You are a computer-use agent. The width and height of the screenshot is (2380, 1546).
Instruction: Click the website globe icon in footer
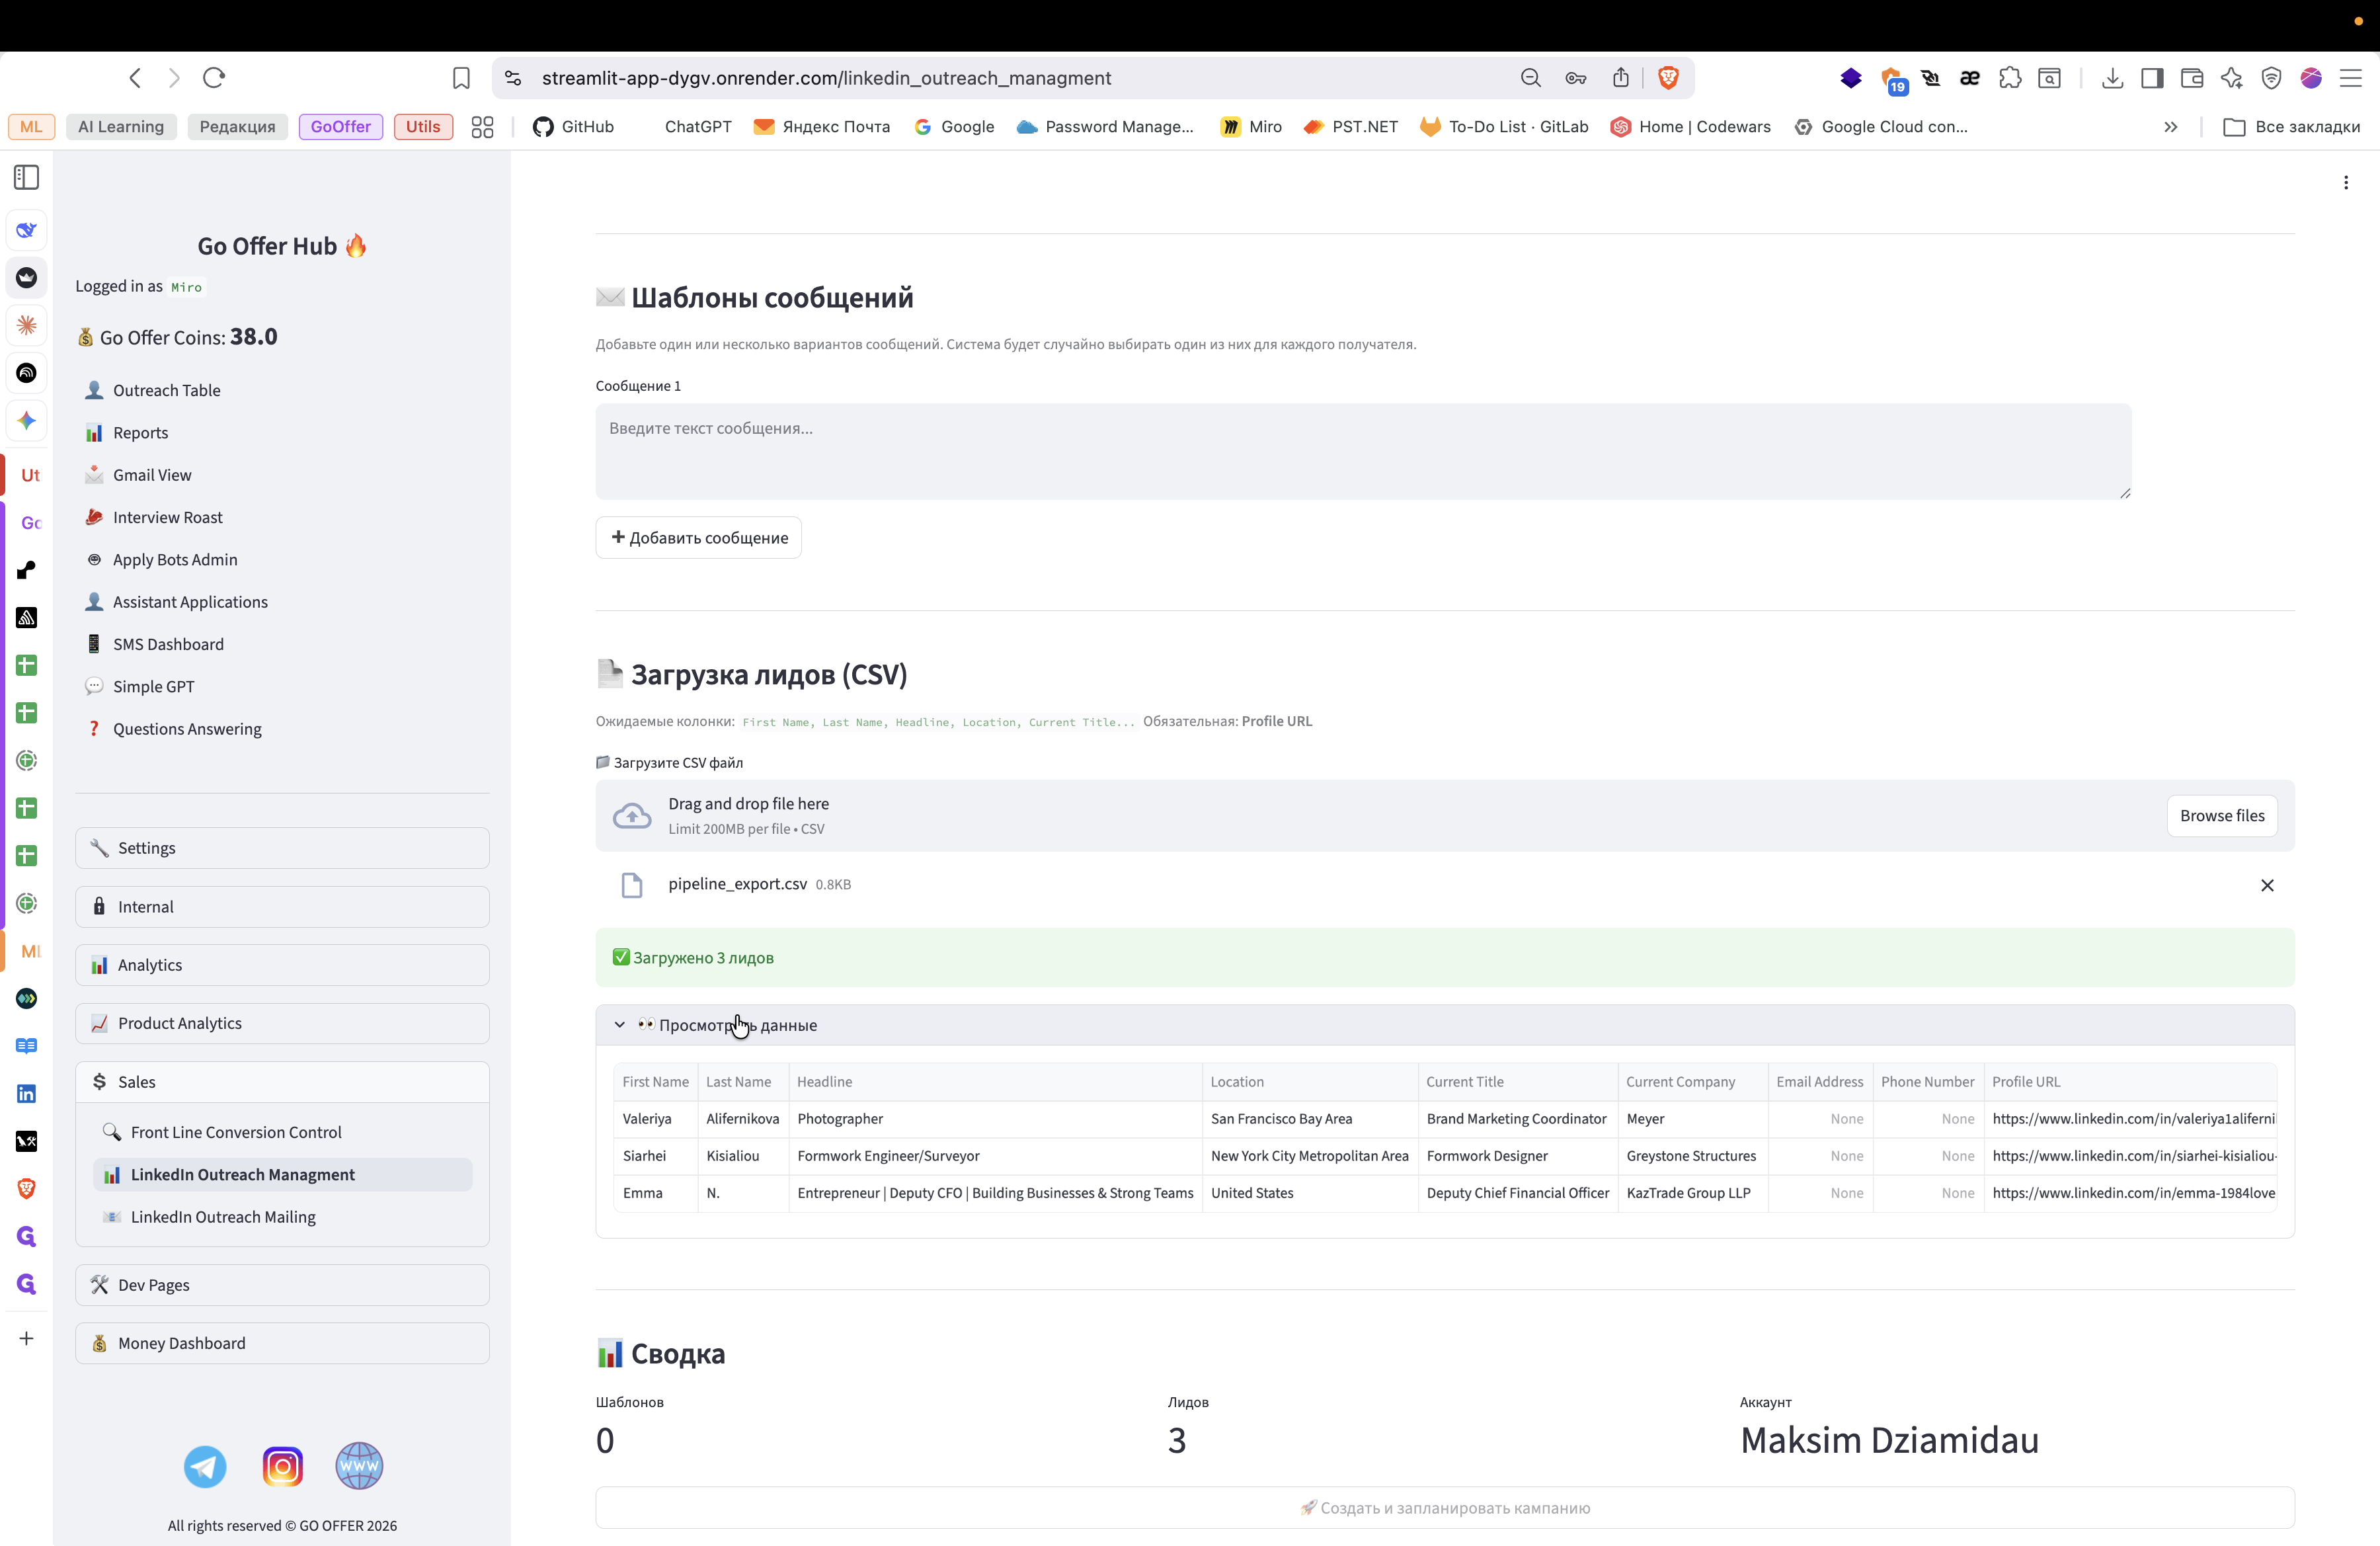(x=359, y=1467)
